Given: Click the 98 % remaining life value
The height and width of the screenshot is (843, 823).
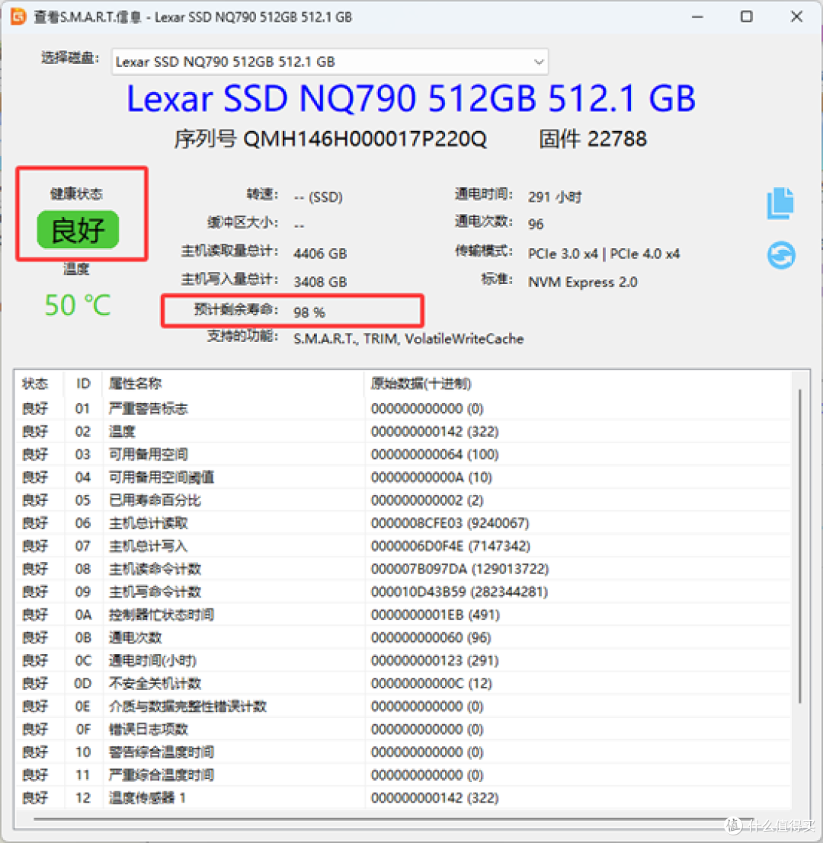Looking at the screenshot, I should (x=309, y=312).
